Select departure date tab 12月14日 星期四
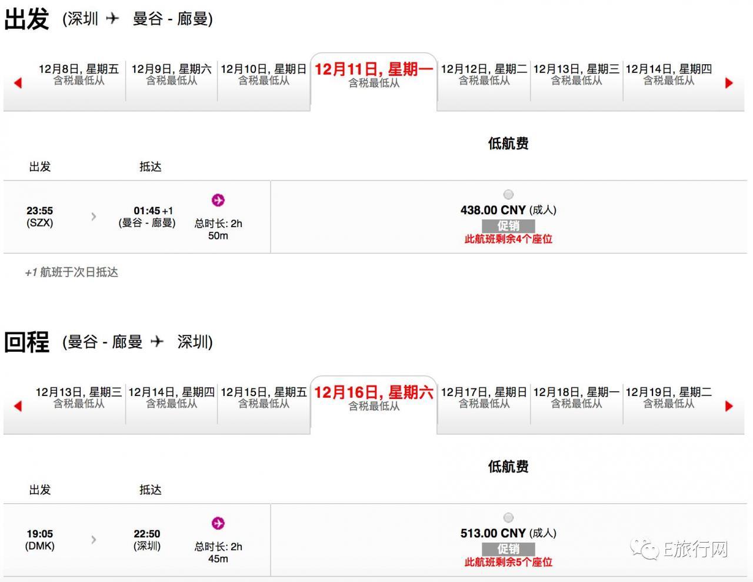 pyautogui.click(x=669, y=75)
